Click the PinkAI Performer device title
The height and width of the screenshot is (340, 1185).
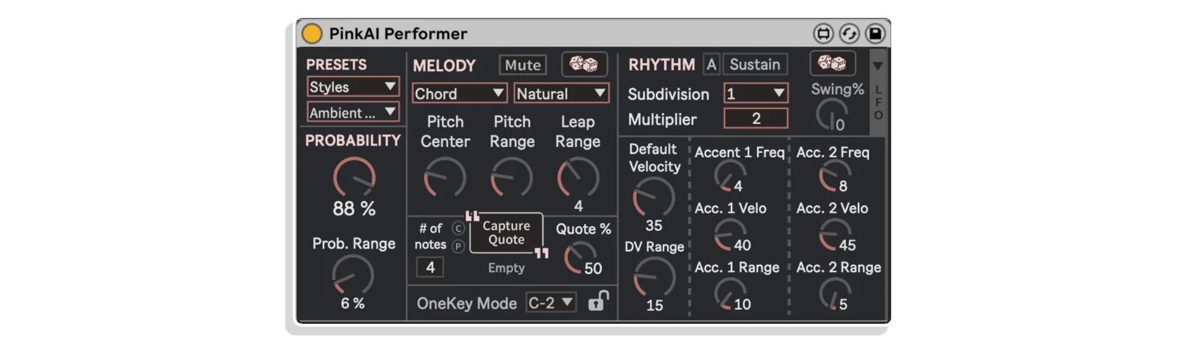(398, 34)
